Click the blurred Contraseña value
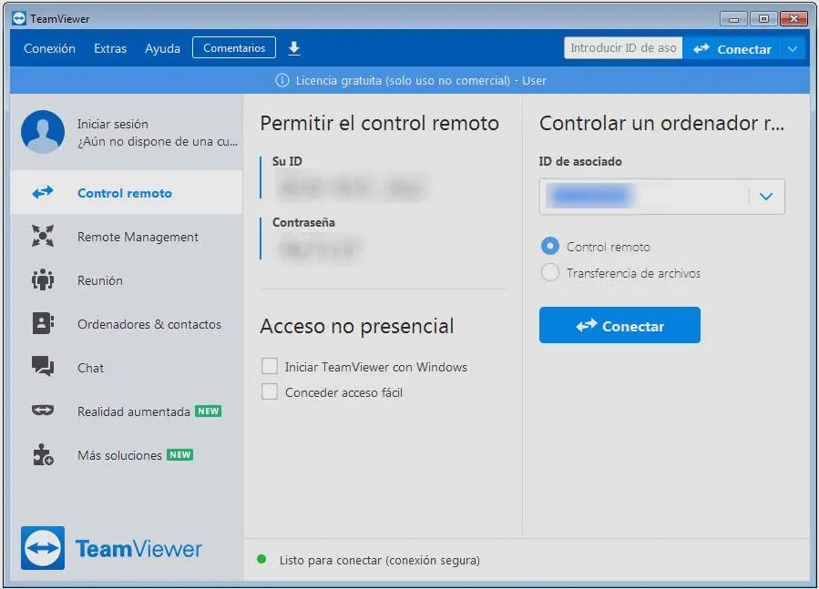819x589 pixels. click(x=320, y=249)
